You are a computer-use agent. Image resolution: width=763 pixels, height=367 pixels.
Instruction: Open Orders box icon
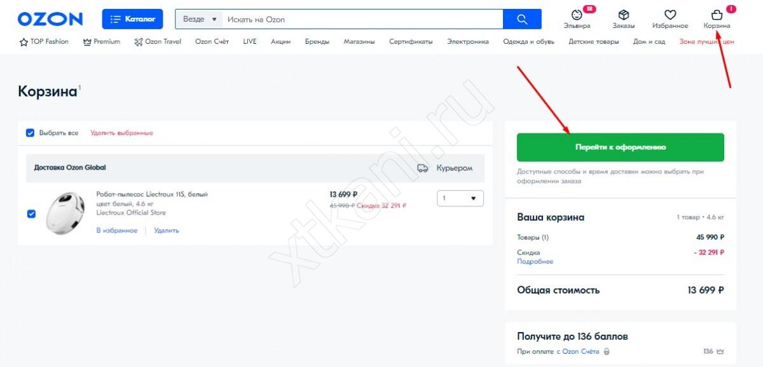(623, 15)
